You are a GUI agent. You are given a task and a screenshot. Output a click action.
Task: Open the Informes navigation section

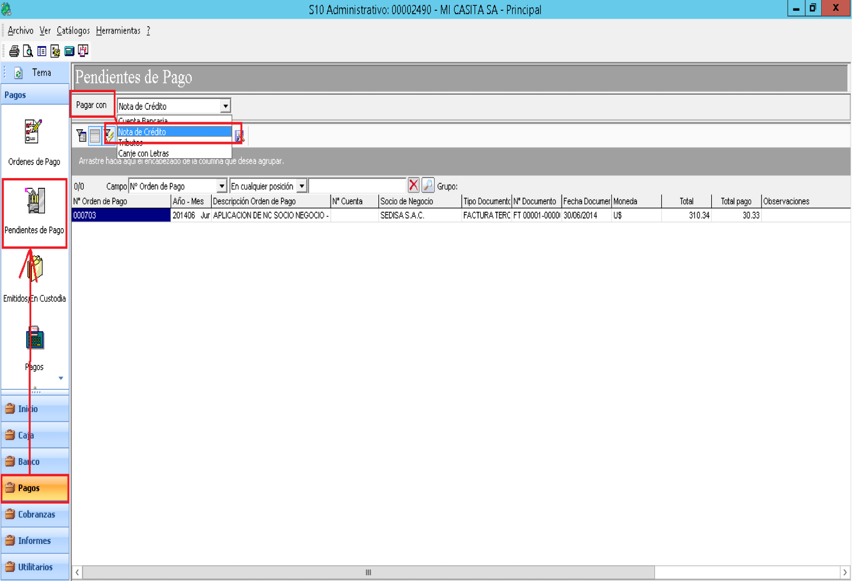tap(35, 541)
